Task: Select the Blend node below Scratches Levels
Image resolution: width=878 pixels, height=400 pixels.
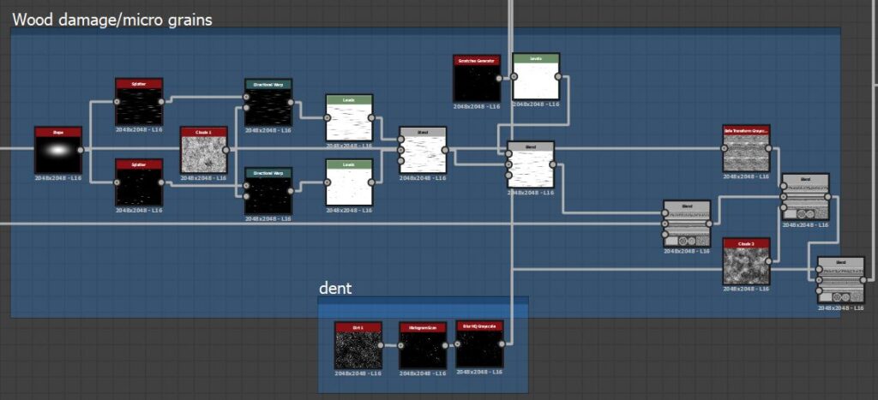Action: (530, 164)
